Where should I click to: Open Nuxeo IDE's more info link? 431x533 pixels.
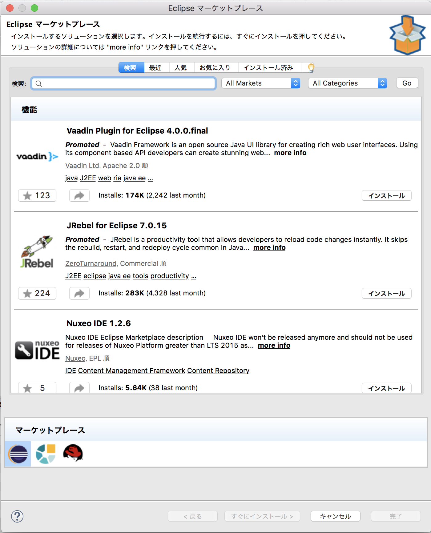274,346
